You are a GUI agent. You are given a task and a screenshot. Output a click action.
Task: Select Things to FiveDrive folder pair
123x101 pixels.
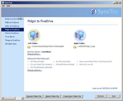click(13, 40)
